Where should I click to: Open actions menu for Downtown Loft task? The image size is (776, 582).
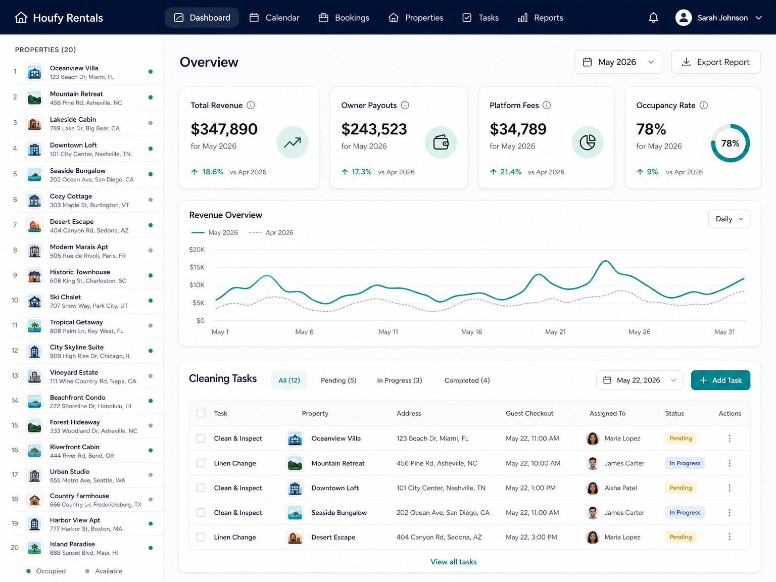730,488
